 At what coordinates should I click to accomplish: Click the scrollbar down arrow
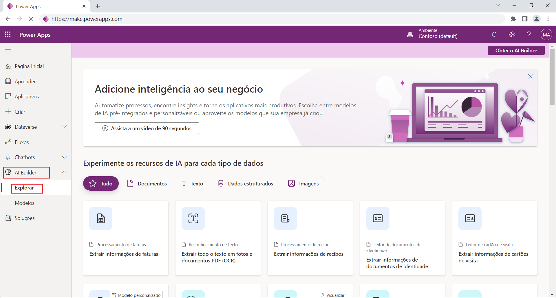tap(552, 295)
